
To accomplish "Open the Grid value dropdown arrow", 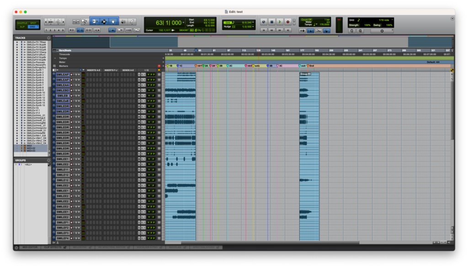I will coord(253,22).
